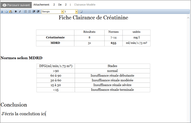Expand the Georgia font dropdown arrow
Viewport: 191px width, 123px height.
click(62, 12)
